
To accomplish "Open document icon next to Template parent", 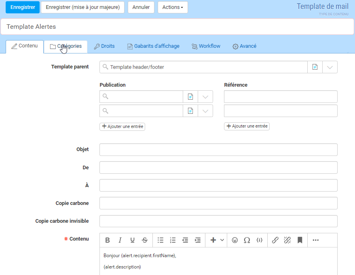I will (315, 67).
